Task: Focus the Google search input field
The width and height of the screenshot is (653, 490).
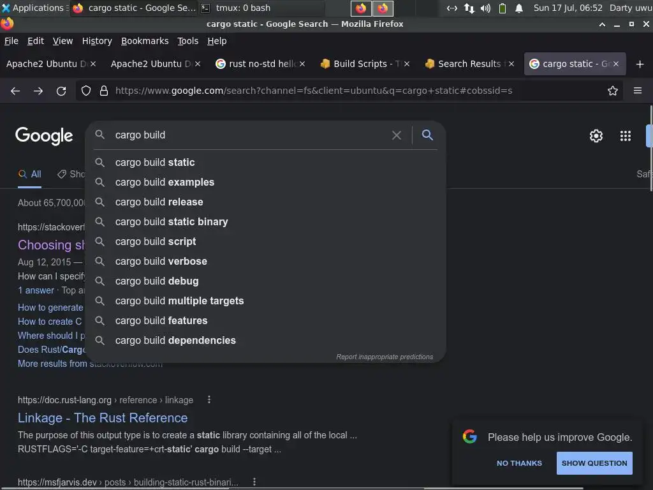Action: (x=250, y=135)
